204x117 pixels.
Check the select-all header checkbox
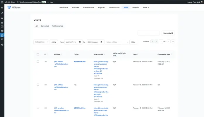38,54
